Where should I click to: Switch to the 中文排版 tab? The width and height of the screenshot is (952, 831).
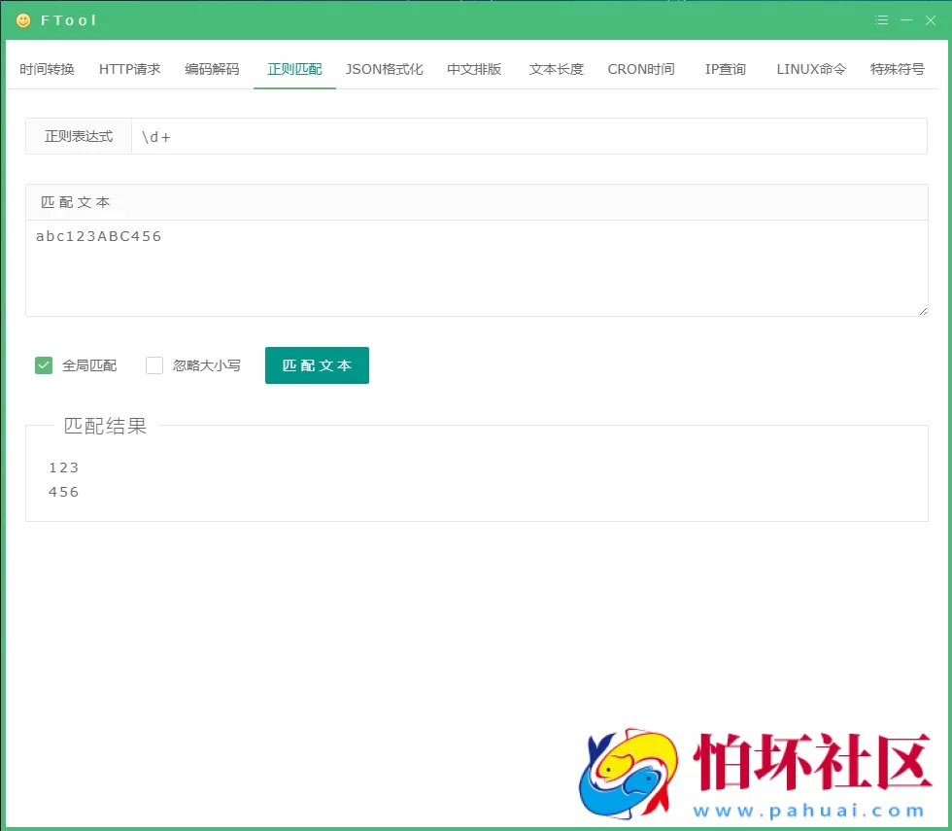473,69
